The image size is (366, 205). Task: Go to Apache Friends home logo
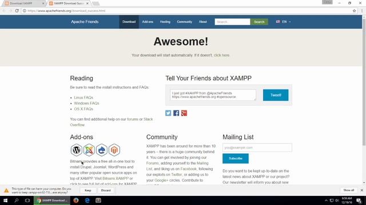pyautogui.click(x=85, y=22)
